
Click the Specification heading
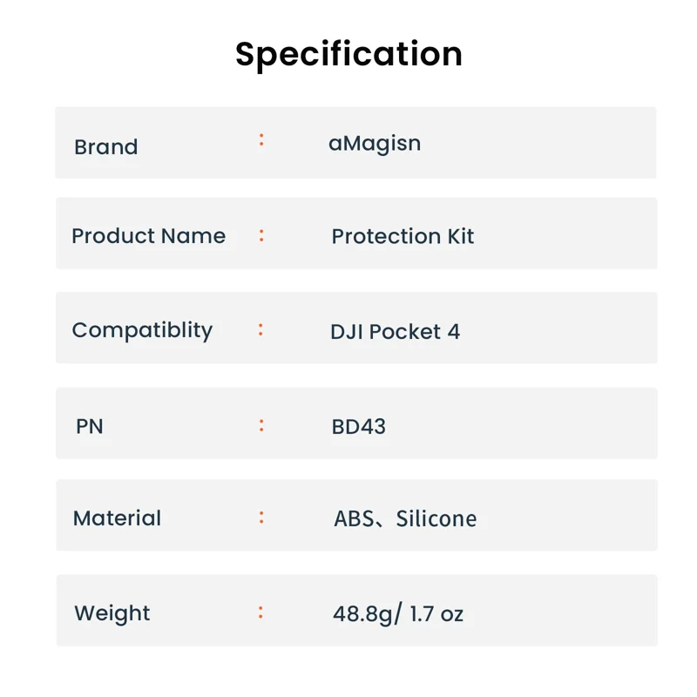pos(349,55)
